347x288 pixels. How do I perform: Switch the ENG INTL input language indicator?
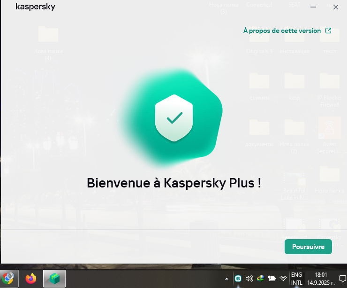[296, 279]
